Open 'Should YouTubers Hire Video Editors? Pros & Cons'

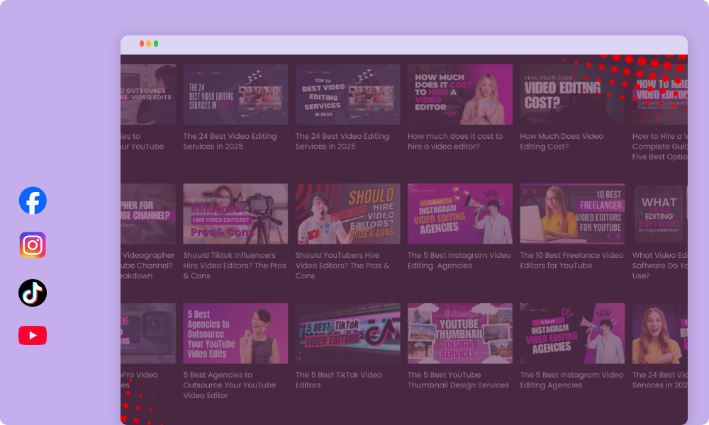[x=347, y=265]
